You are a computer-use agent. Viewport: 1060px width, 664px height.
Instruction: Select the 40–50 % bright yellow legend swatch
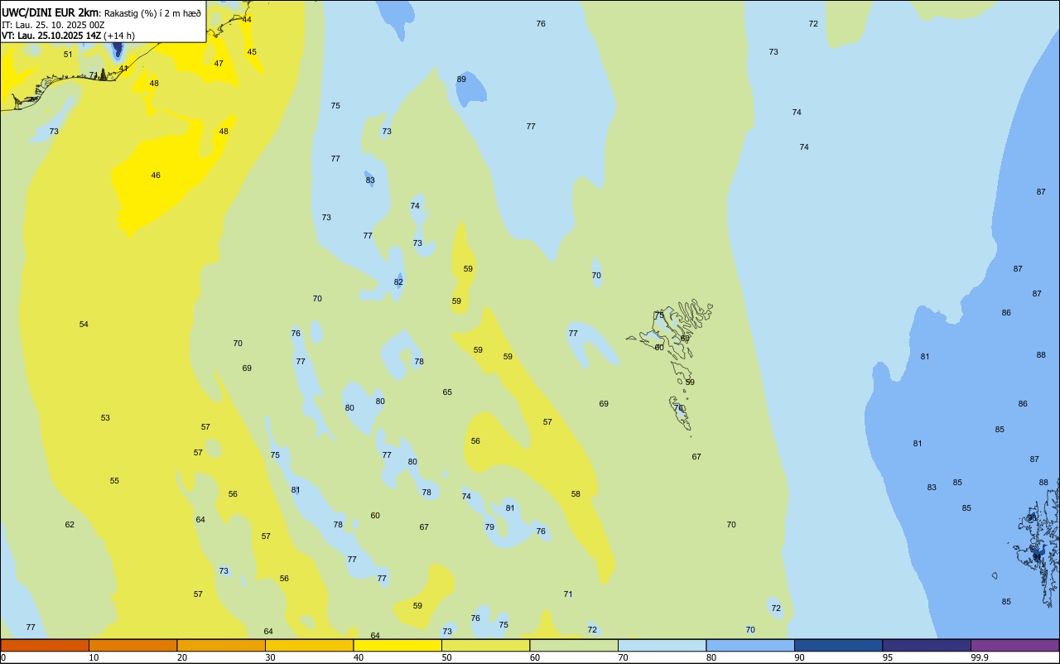click(x=397, y=645)
